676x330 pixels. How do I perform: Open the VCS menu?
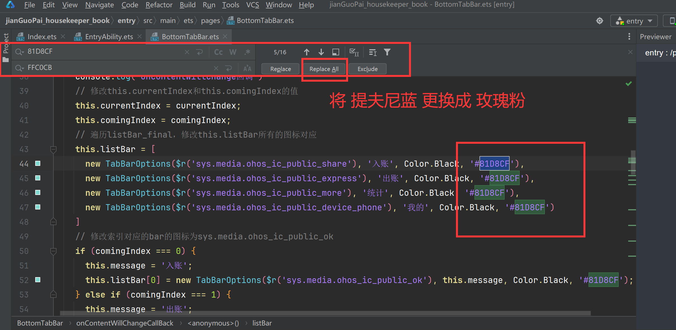tap(252, 5)
